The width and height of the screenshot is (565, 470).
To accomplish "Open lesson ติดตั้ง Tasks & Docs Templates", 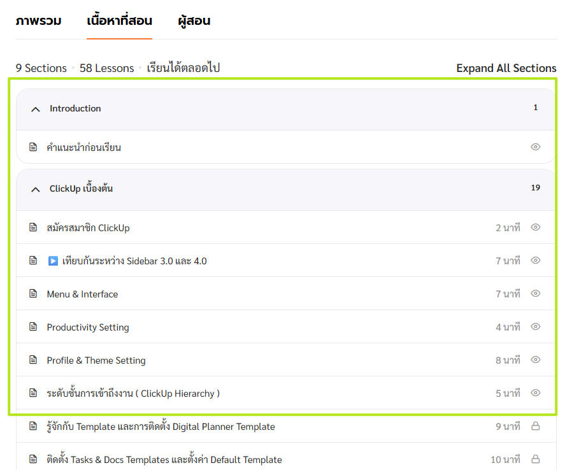I will click(164, 460).
